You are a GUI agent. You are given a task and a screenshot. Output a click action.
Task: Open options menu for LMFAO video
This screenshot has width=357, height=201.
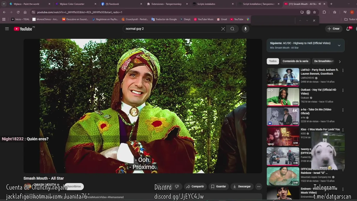(x=343, y=71)
